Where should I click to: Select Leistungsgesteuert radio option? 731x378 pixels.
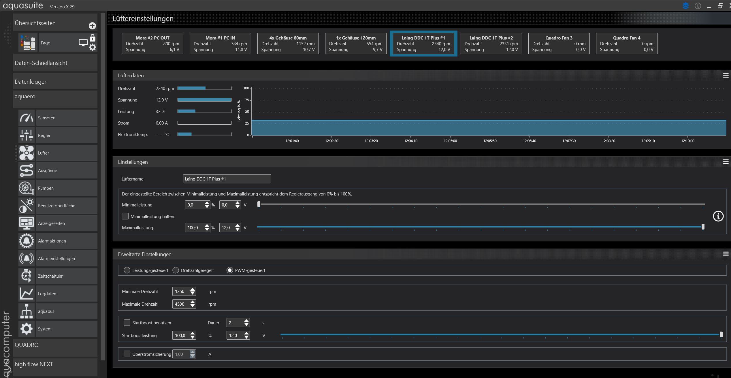pos(127,270)
